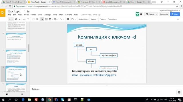183x102 pixels.
Task: Click the Add comment toolbar icon
Action: point(68,19)
